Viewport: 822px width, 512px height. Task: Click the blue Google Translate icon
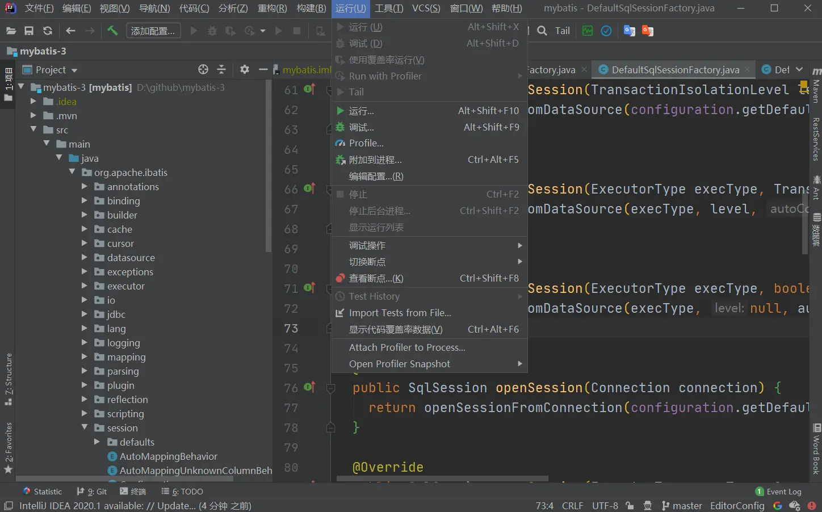click(629, 31)
